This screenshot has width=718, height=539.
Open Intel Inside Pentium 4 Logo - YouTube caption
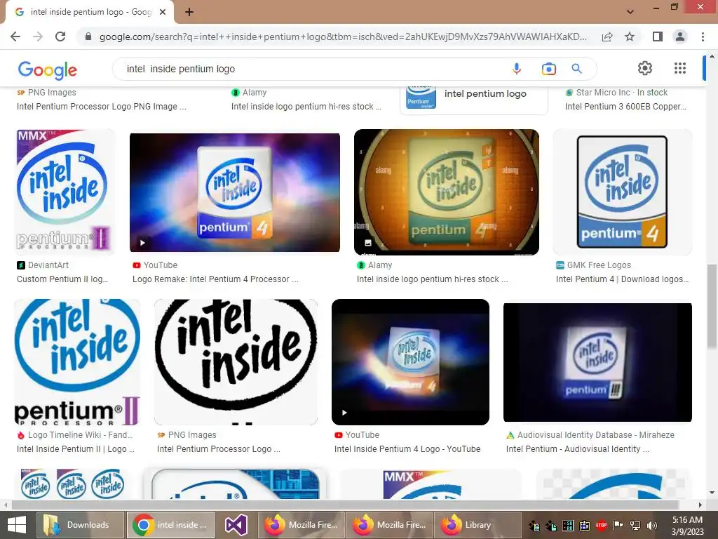(x=407, y=449)
